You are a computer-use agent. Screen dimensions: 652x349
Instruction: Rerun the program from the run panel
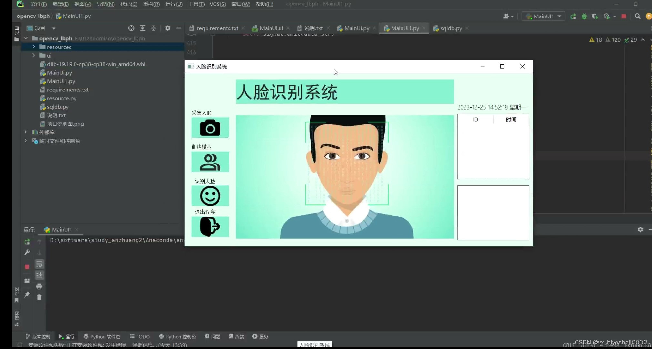click(x=27, y=242)
